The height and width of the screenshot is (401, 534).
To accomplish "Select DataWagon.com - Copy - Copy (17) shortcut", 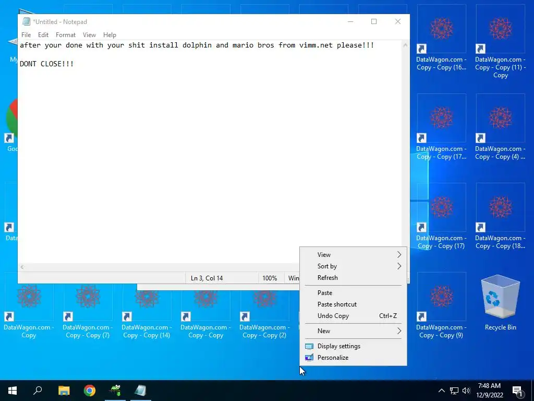I will (x=441, y=216).
